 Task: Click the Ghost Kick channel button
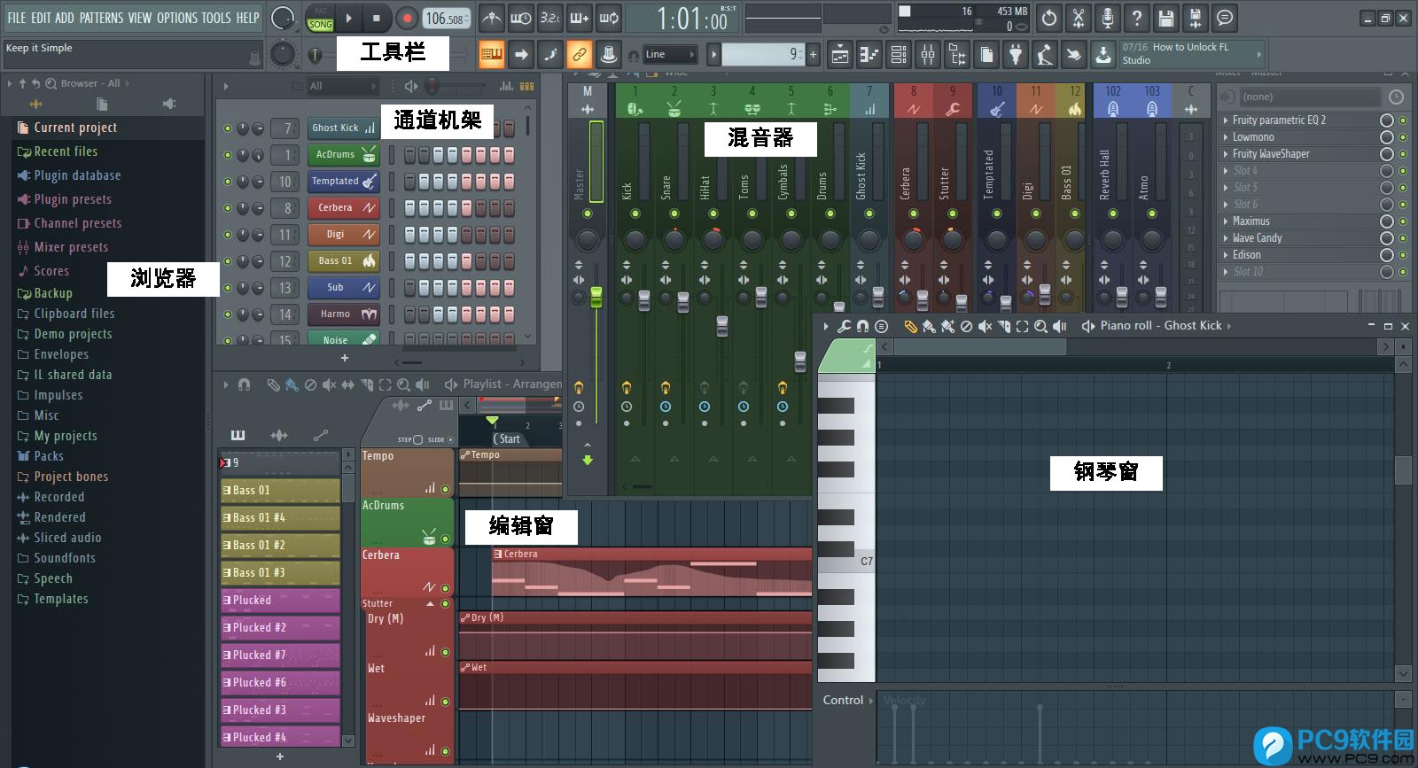(343, 128)
